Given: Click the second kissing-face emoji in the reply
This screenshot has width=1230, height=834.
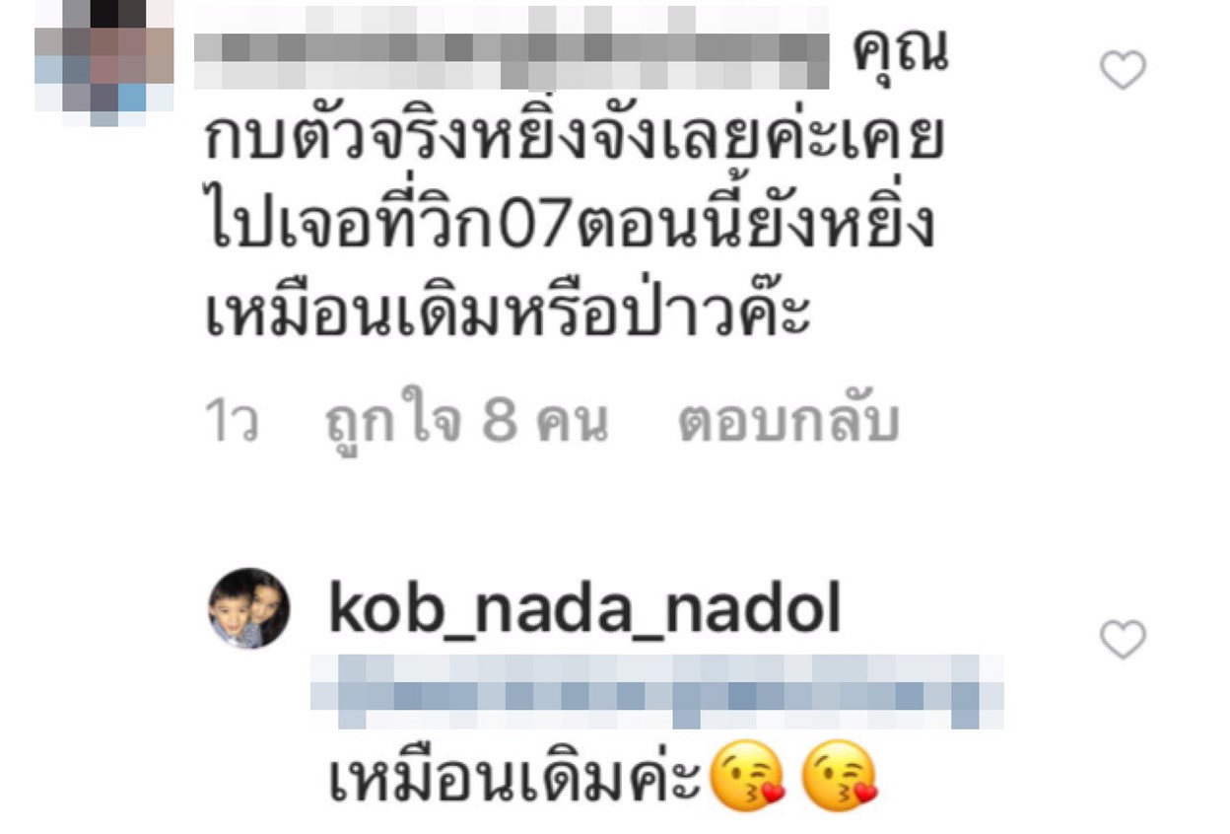Looking at the screenshot, I should pos(840,775).
